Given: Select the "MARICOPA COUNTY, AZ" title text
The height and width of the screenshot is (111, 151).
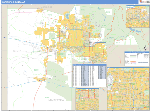Looking at the screenshot, I should click(13, 2).
